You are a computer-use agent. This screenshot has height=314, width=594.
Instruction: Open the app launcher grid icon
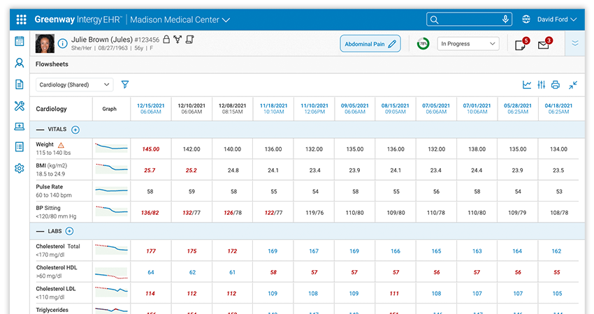(22, 20)
